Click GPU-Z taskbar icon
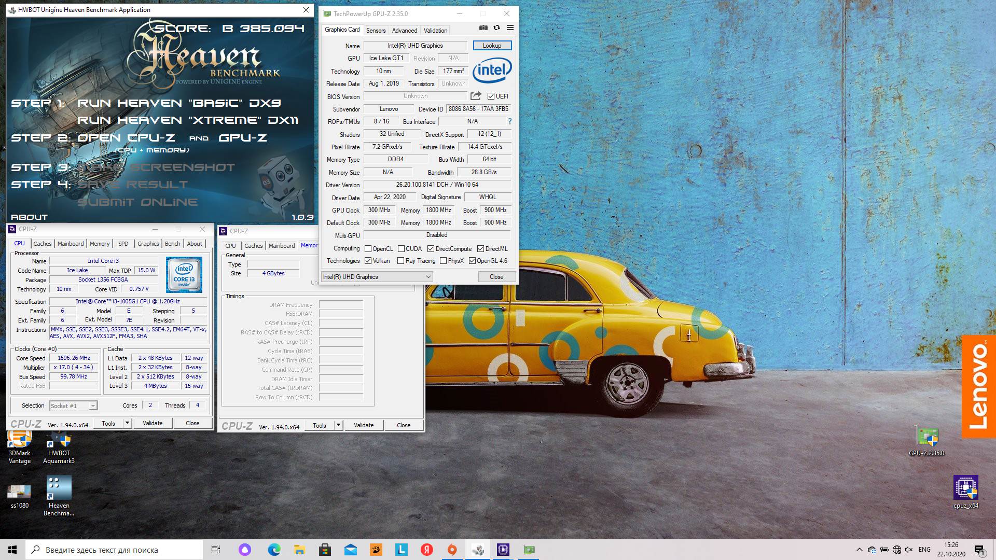The image size is (996, 560). (x=529, y=550)
